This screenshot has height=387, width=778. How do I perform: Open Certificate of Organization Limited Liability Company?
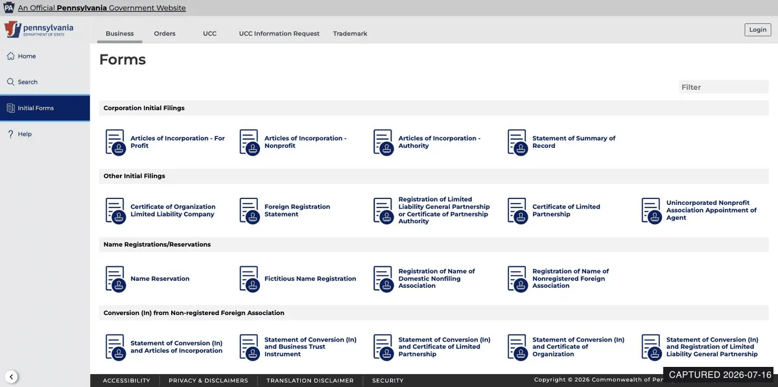tap(173, 211)
